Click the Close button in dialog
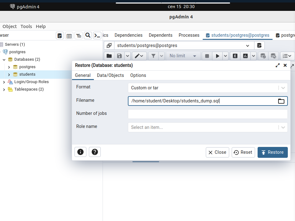The width and height of the screenshot is (295, 221). click(x=217, y=152)
